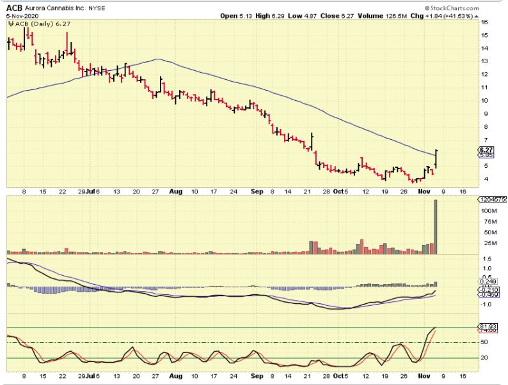Click the -0.210 MACD line value tag

[489, 290]
